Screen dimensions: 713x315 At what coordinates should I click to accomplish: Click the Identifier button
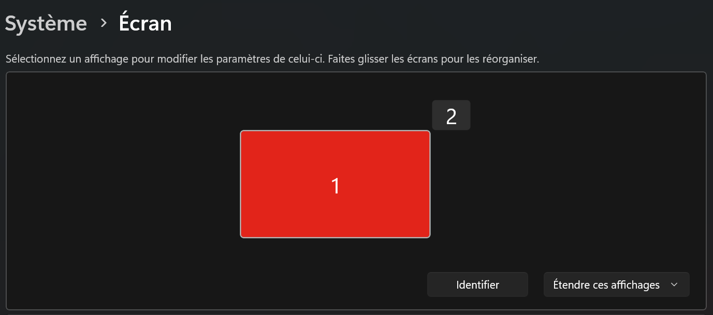click(477, 284)
